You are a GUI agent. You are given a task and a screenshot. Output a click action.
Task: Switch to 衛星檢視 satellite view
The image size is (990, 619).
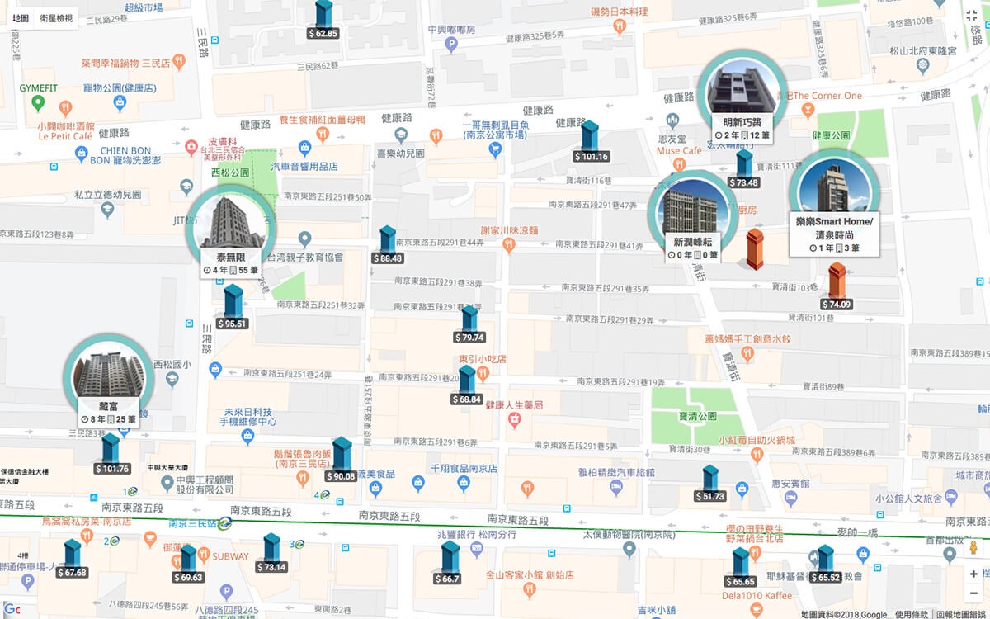(56, 18)
